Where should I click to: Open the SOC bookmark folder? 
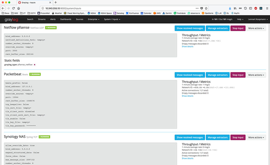point(15,13)
